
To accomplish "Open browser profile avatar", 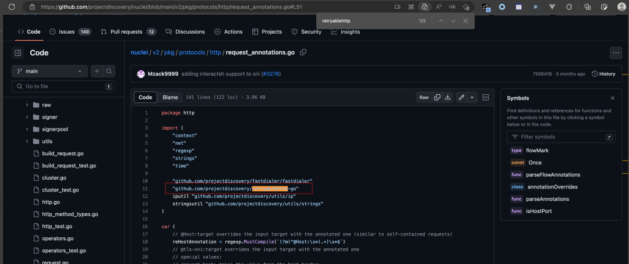I will 621,7.
